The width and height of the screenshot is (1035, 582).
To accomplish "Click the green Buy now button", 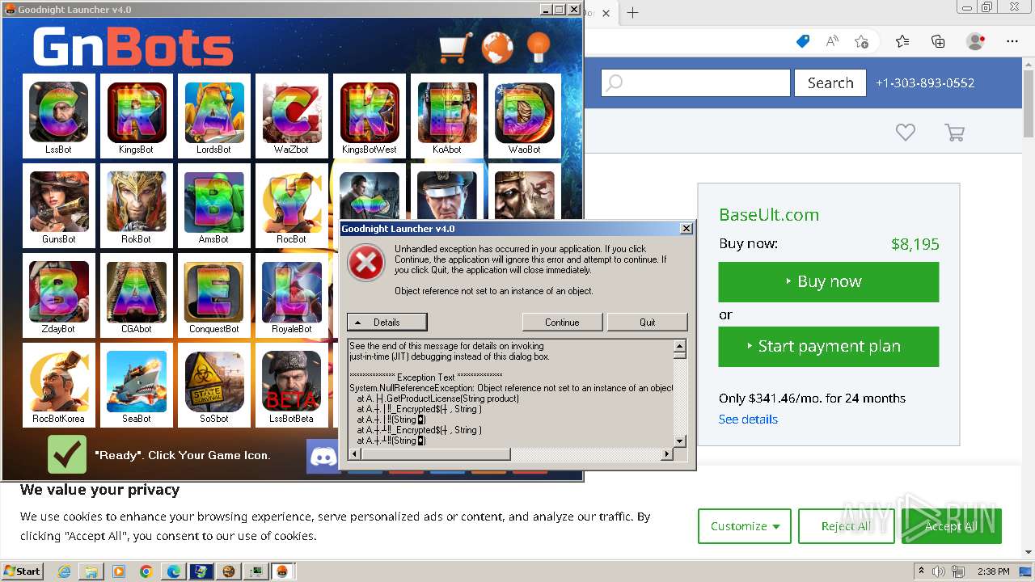I will pos(829,281).
